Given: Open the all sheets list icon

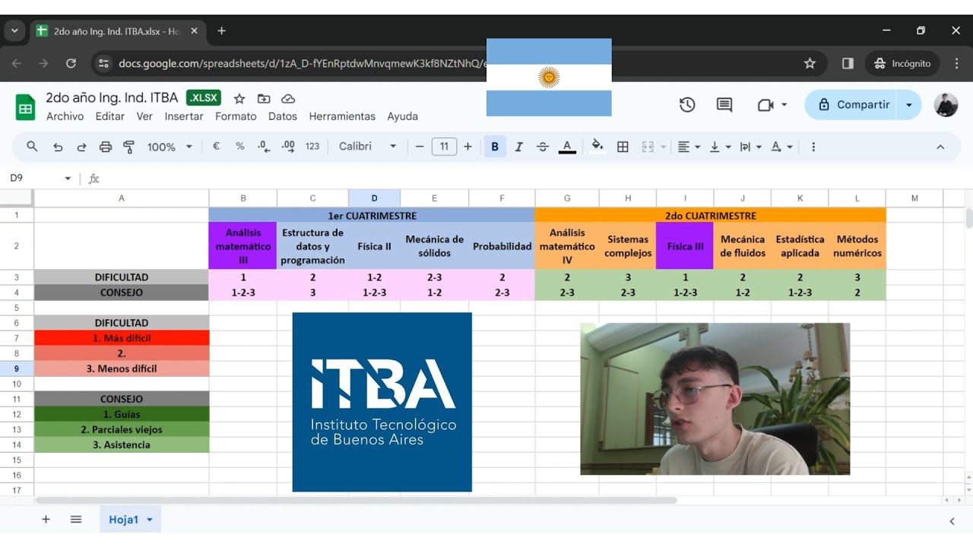Looking at the screenshot, I should point(76,520).
